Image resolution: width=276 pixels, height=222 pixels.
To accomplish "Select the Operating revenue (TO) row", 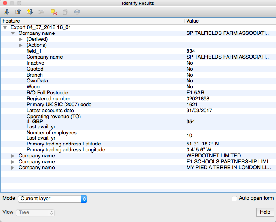I will click(x=138, y=122).
